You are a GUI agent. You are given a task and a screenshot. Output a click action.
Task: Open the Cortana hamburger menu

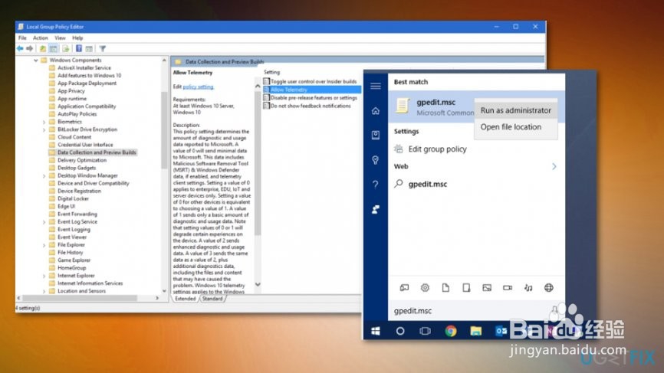[x=376, y=86]
